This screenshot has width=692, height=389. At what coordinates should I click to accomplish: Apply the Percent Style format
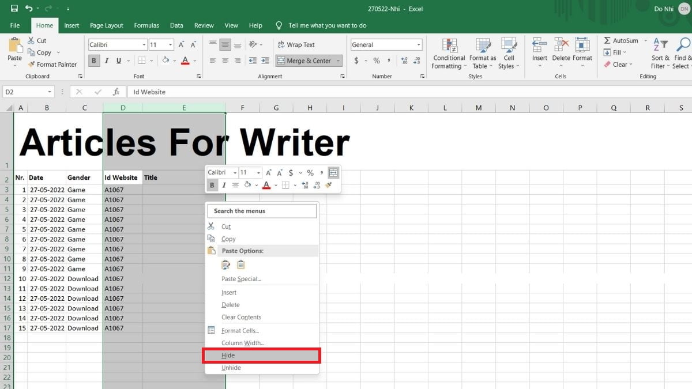pos(375,60)
